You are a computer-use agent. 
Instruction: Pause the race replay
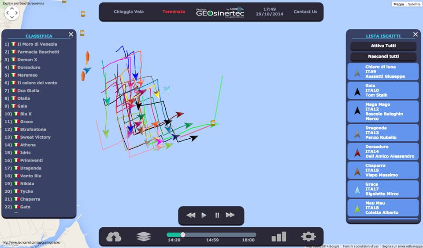217,215
